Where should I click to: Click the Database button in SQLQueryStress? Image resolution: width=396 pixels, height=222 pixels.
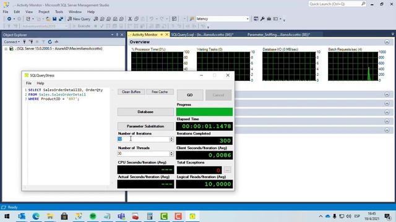pyautogui.click(x=145, y=112)
